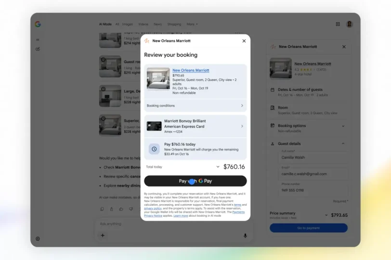Open the sidebar hamburger menu

click(x=38, y=39)
